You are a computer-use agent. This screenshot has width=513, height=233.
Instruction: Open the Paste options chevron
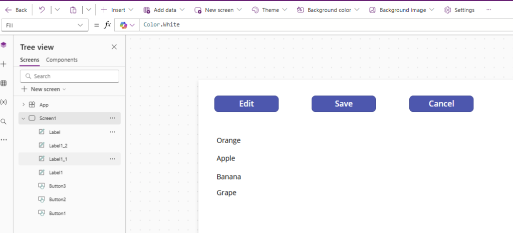89,10
